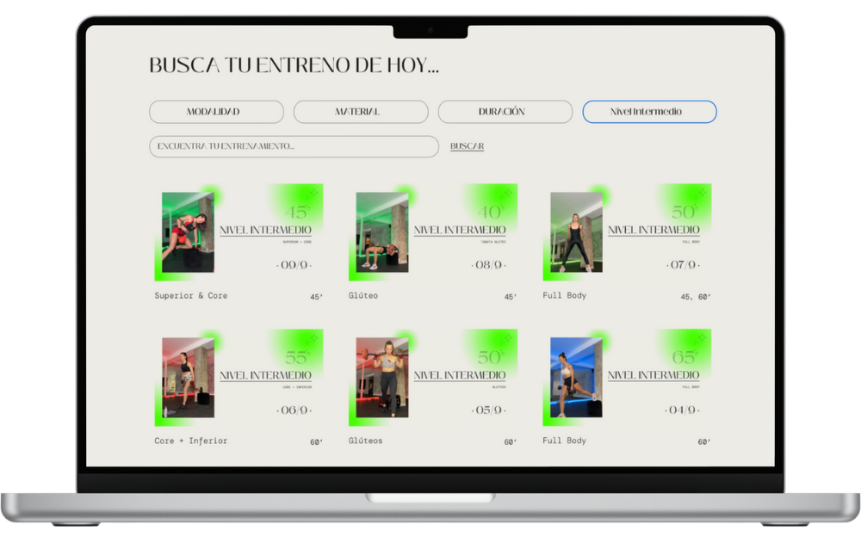Select the Glúteo 08/9 workout photo

(x=382, y=232)
